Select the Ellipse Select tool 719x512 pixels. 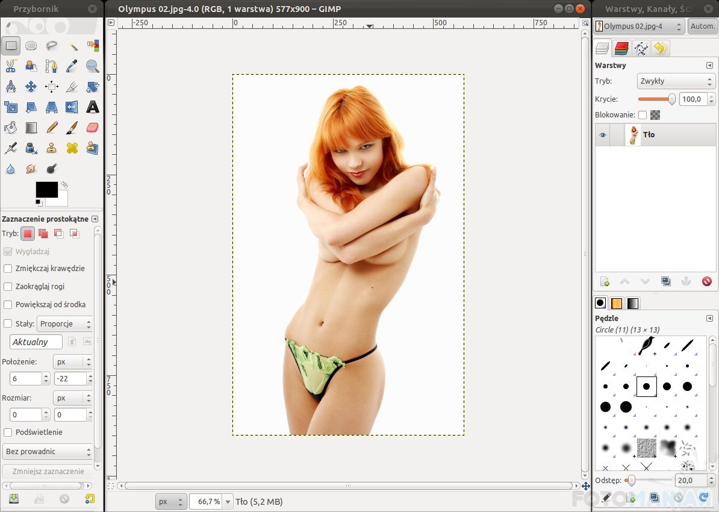[31, 46]
